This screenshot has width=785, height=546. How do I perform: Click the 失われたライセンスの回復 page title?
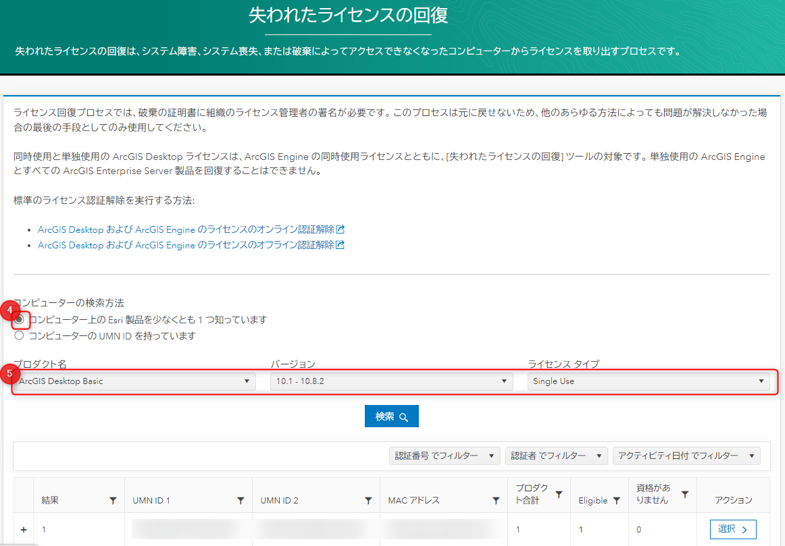(349, 15)
